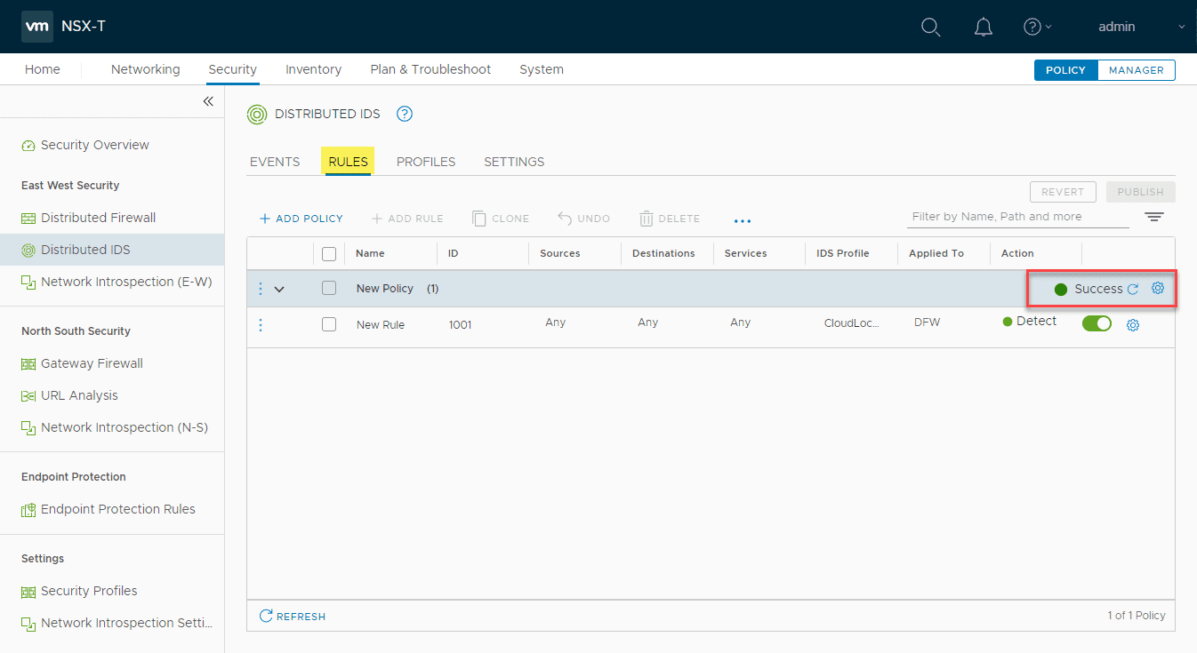Open the rule settings gear on New Rule row
Image resolution: width=1197 pixels, height=653 pixels.
[x=1133, y=324]
